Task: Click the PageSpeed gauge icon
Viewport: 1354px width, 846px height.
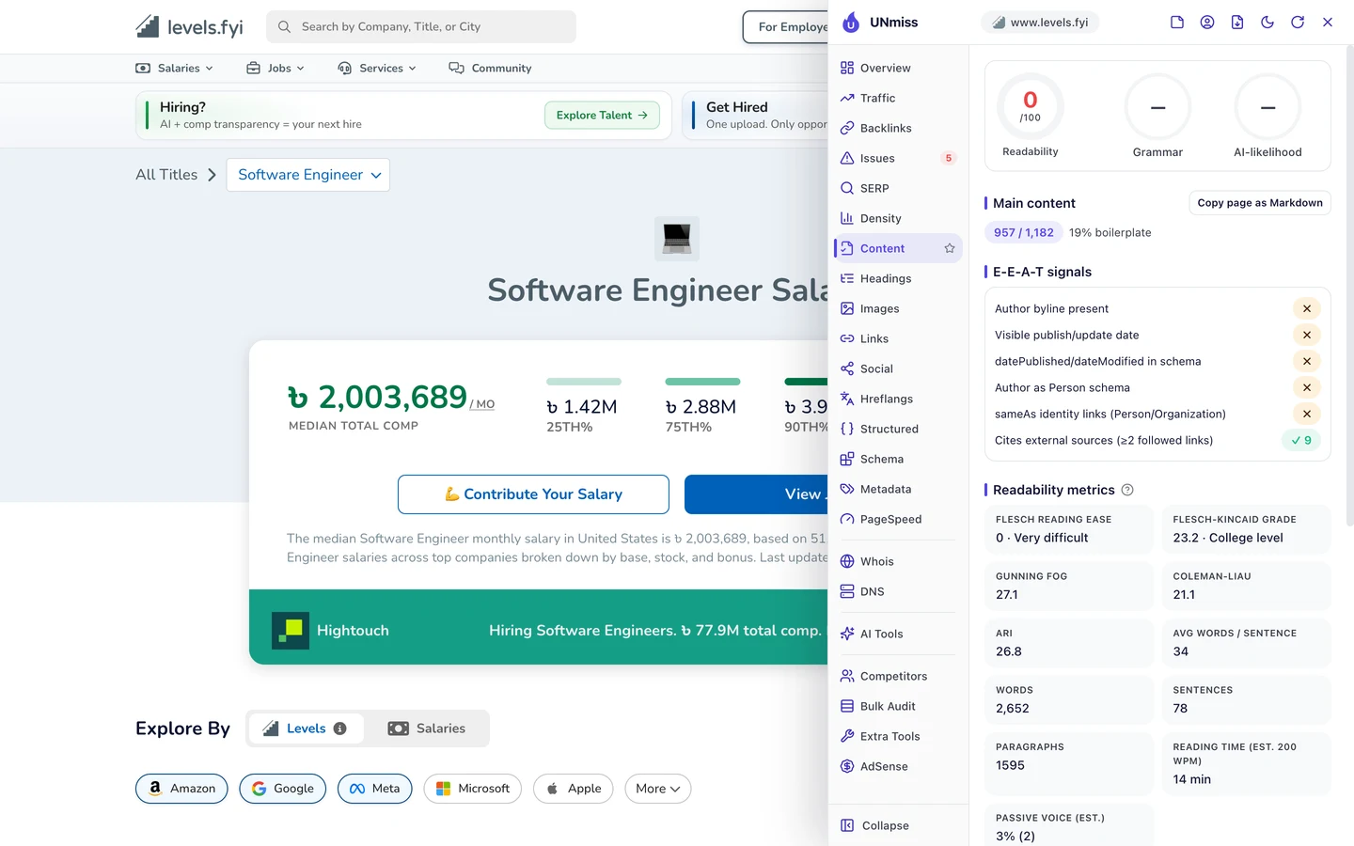Action: coord(847,519)
